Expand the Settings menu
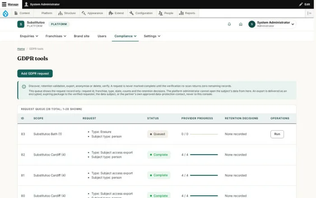316x198 pixels. (152, 36)
